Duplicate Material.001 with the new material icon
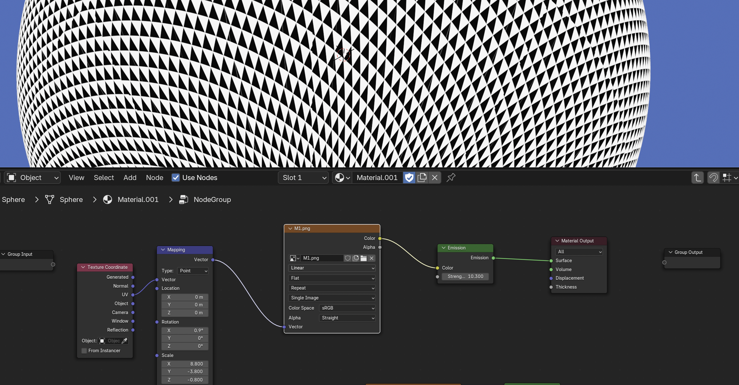The image size is (739, 385). [x=422, y=178]
